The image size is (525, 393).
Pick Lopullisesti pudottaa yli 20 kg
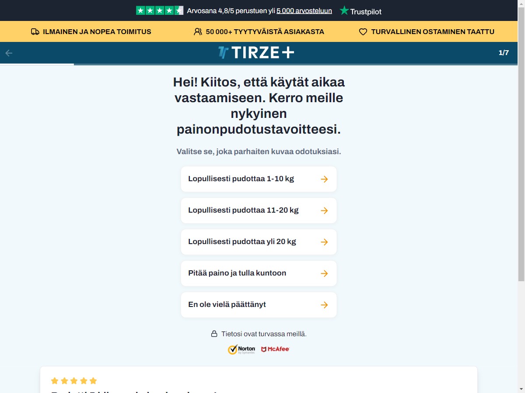(x=259, y=242)
